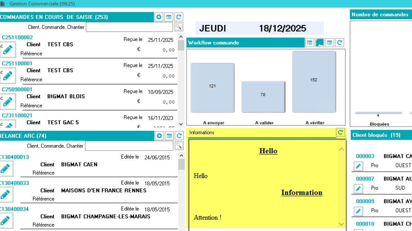Click the search magnifier in Relance ARC
The width and height of the screenshot is (412, 231).
point(179,146)
